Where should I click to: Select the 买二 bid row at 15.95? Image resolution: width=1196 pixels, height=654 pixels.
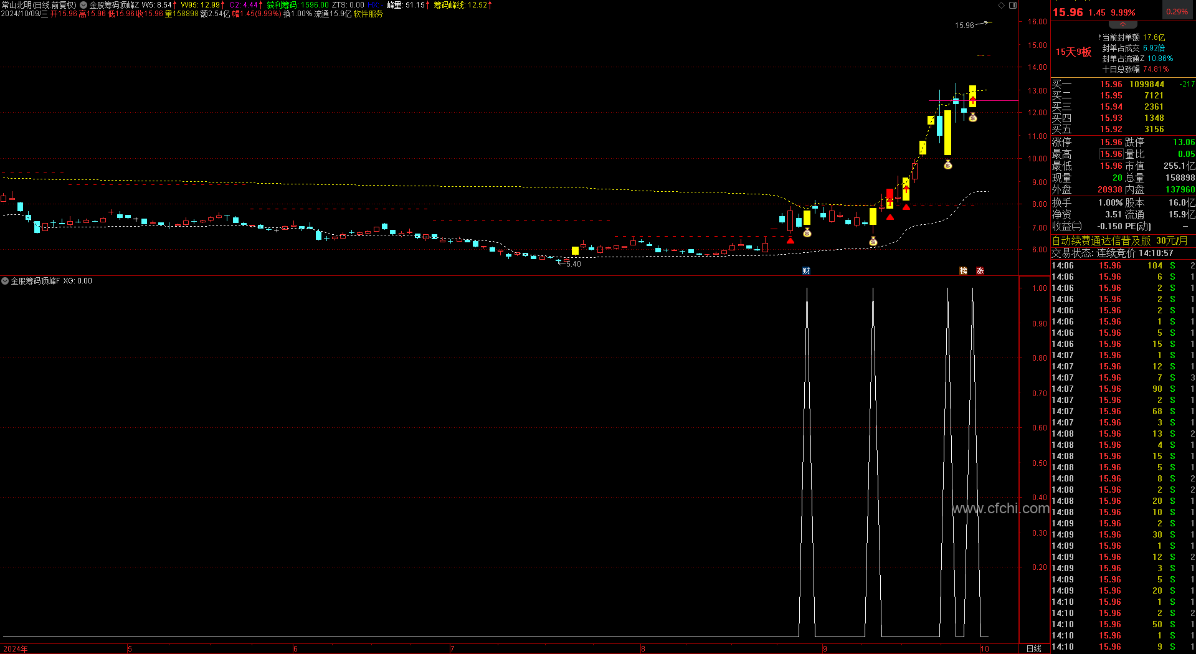1123,95
